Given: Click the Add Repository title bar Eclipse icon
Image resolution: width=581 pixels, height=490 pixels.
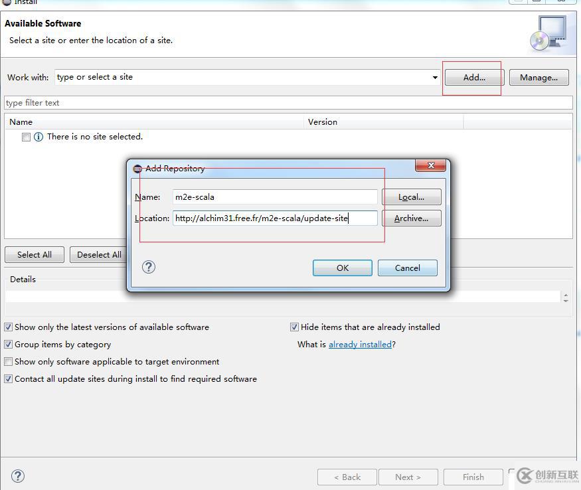Looking at the screenshot, I should 137,169.
